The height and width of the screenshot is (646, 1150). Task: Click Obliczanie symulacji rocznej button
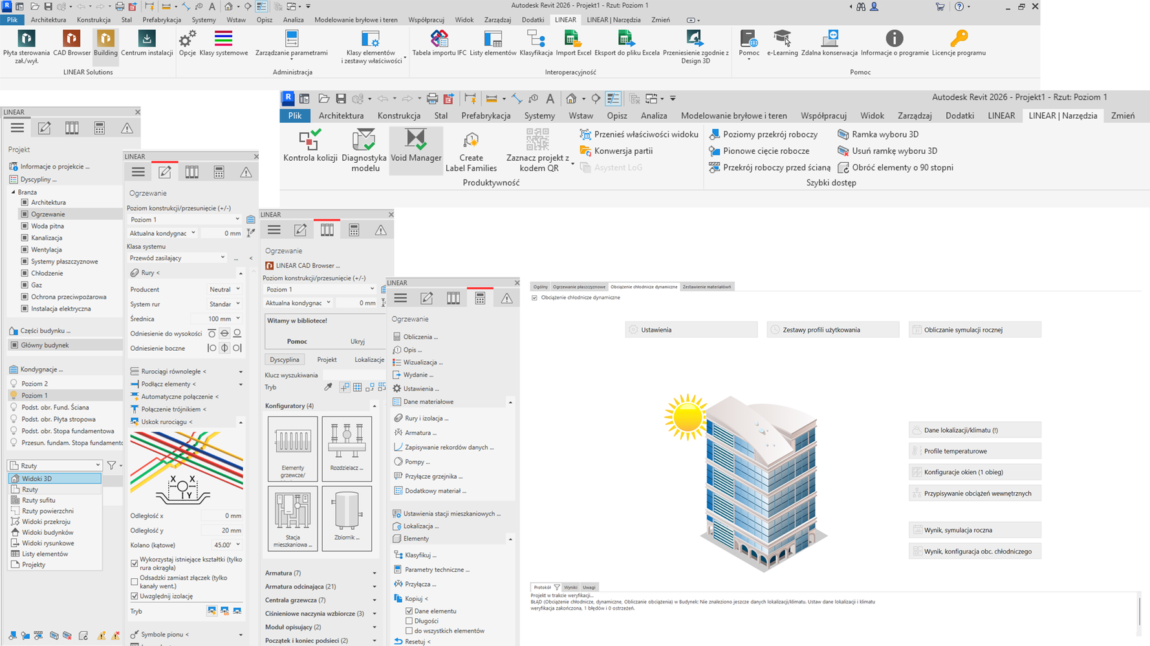(x=974, y=329)
